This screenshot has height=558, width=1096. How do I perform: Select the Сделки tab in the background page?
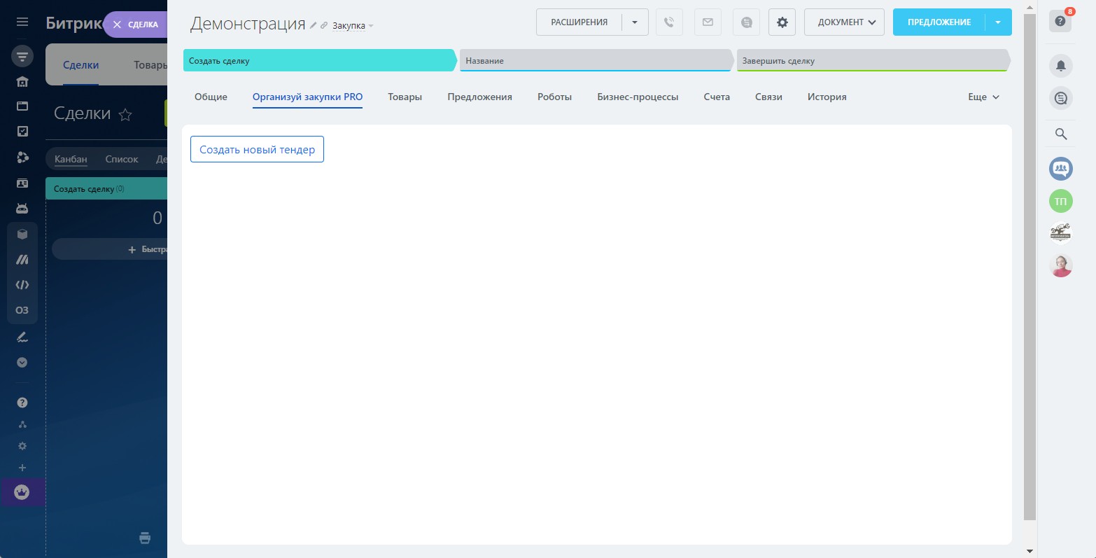tap(80, 65)
